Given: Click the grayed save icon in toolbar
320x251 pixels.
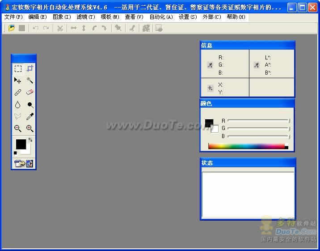Looking at the screenshot, I should 22,28.
